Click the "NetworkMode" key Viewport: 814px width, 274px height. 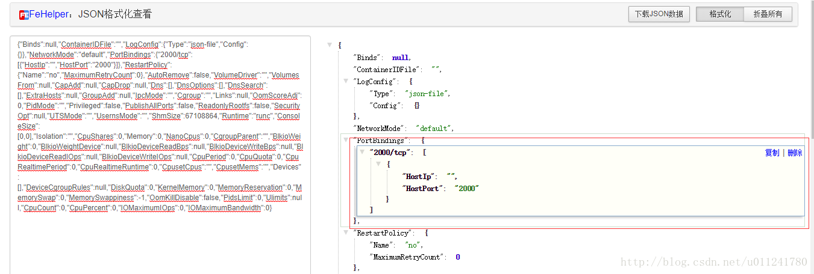(380, 129)
